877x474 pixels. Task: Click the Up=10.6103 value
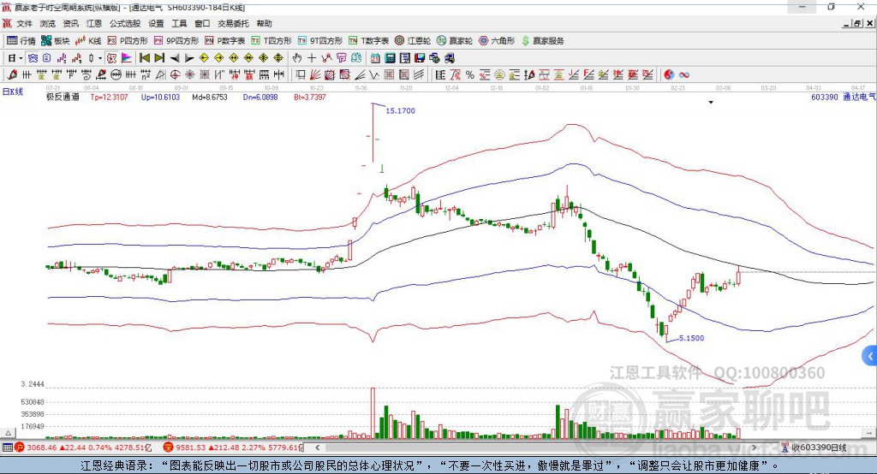tap(160, 97)
